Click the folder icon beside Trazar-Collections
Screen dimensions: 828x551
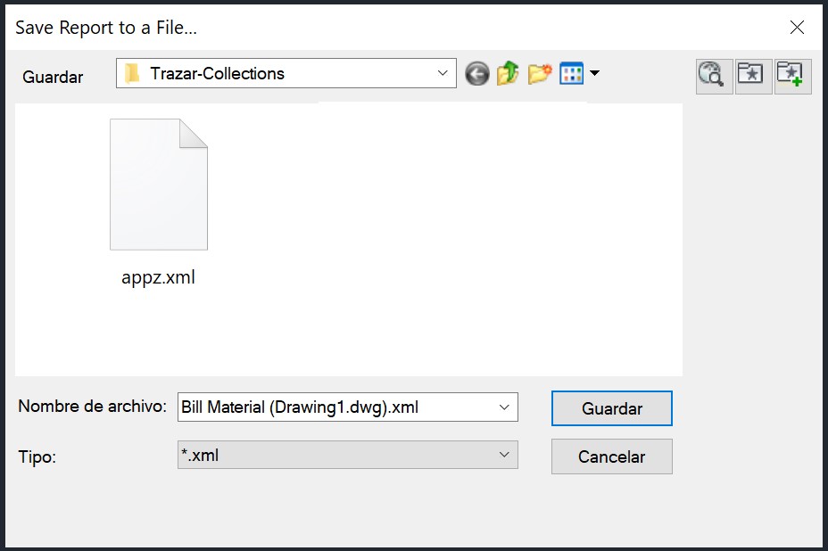click(133, 74)
